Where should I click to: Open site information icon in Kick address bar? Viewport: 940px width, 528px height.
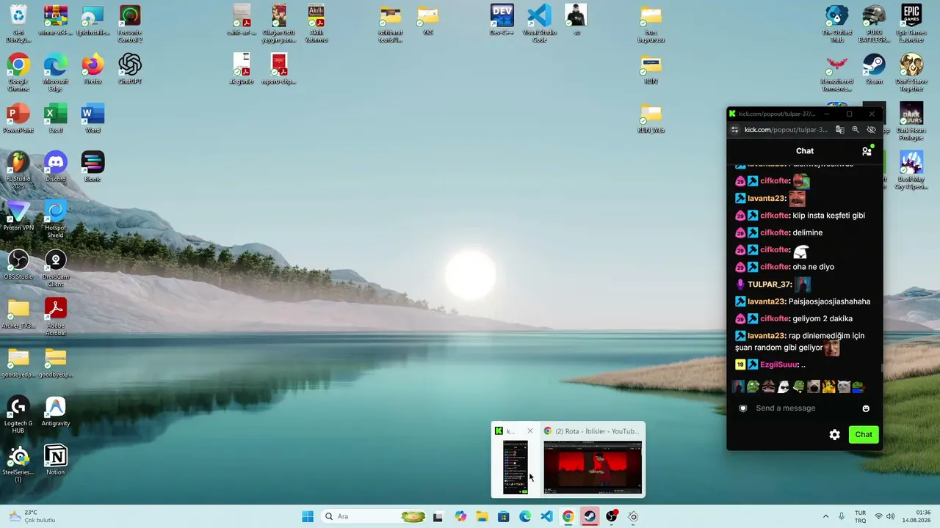[734, 130]
